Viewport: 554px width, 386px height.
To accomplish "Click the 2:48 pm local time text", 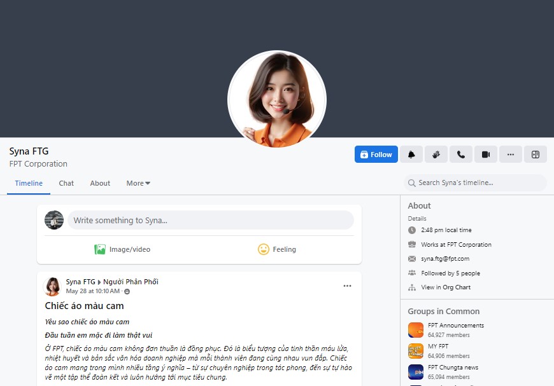I will click(x=446, y=230).
